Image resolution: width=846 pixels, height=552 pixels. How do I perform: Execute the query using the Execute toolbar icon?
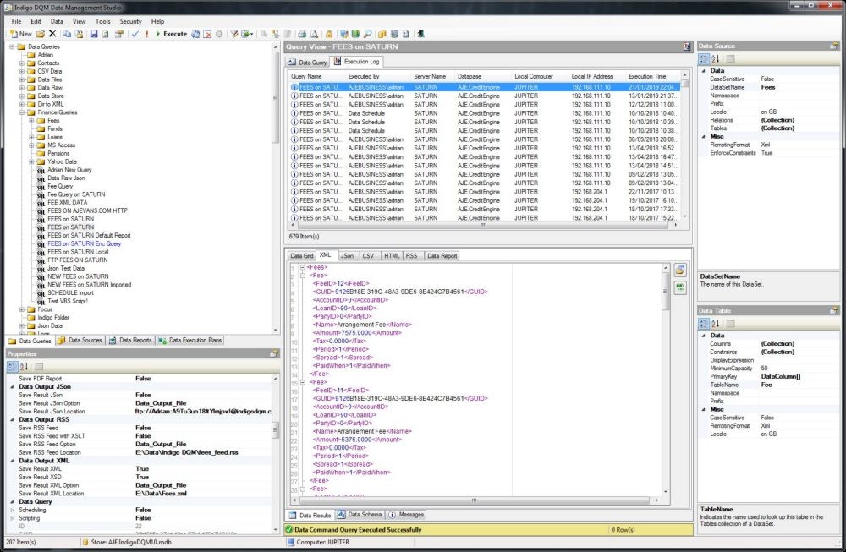tap(168, 34)
